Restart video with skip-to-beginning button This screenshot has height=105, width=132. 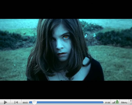click(x=16, y=102)
